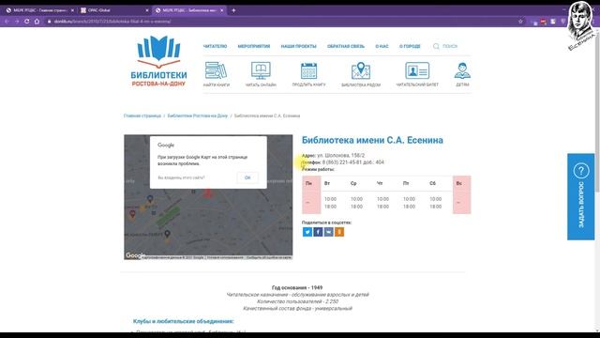
Task: Click the Библиотека имени С.А. Есенина heading
Action: [x=372, y=140]
